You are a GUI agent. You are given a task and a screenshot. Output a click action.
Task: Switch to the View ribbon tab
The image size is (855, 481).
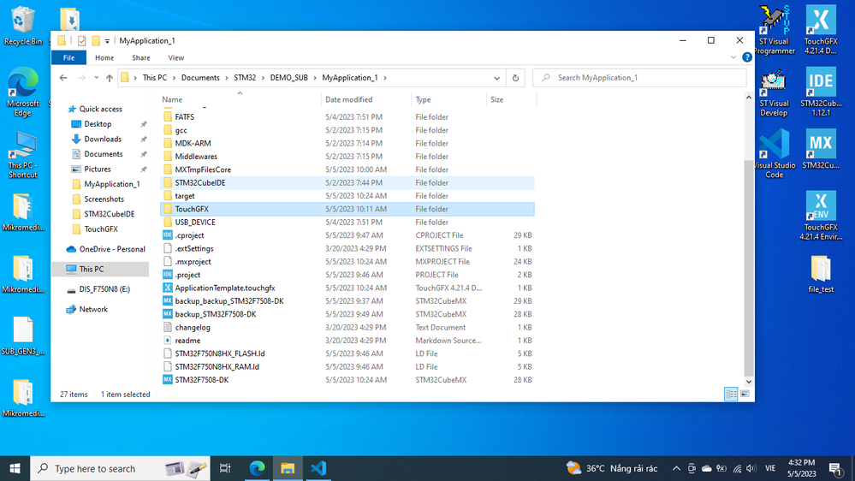[175, 57]
